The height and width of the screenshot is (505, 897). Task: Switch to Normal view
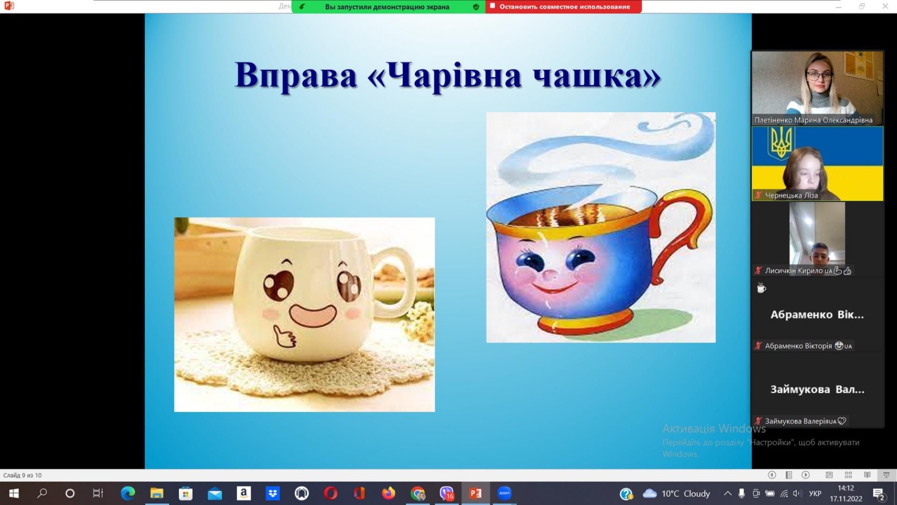pyautogui.click(x=829, y=475)
